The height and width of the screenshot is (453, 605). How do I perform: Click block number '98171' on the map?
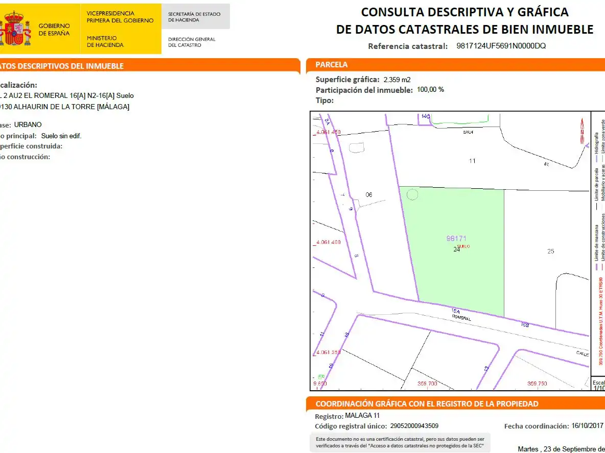tap(456, 238)
